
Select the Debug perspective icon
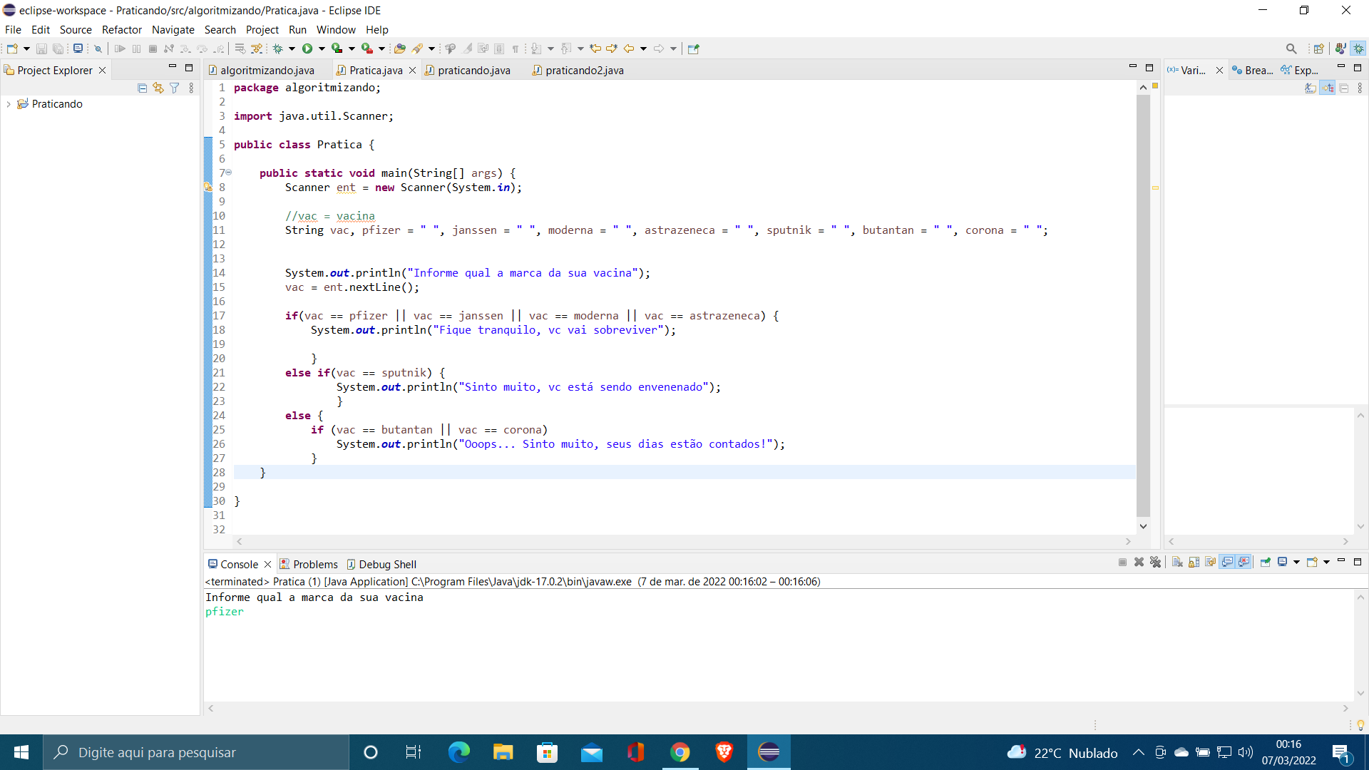click(1359, 48)
